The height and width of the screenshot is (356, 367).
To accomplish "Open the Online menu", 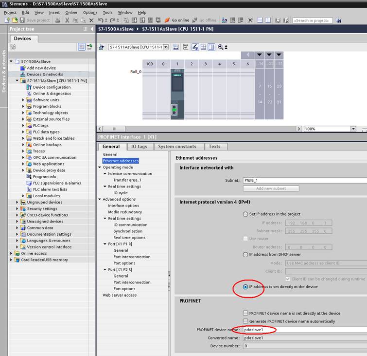I will (71, 13).
